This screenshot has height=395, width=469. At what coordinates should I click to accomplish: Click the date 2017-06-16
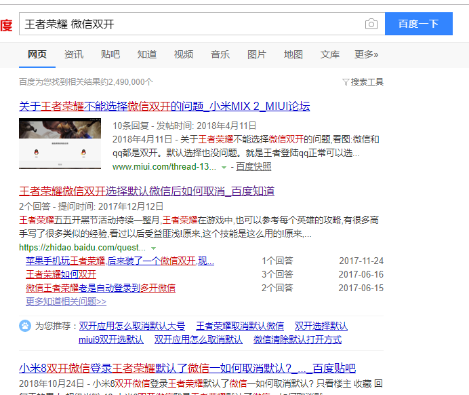coord(361,274)
